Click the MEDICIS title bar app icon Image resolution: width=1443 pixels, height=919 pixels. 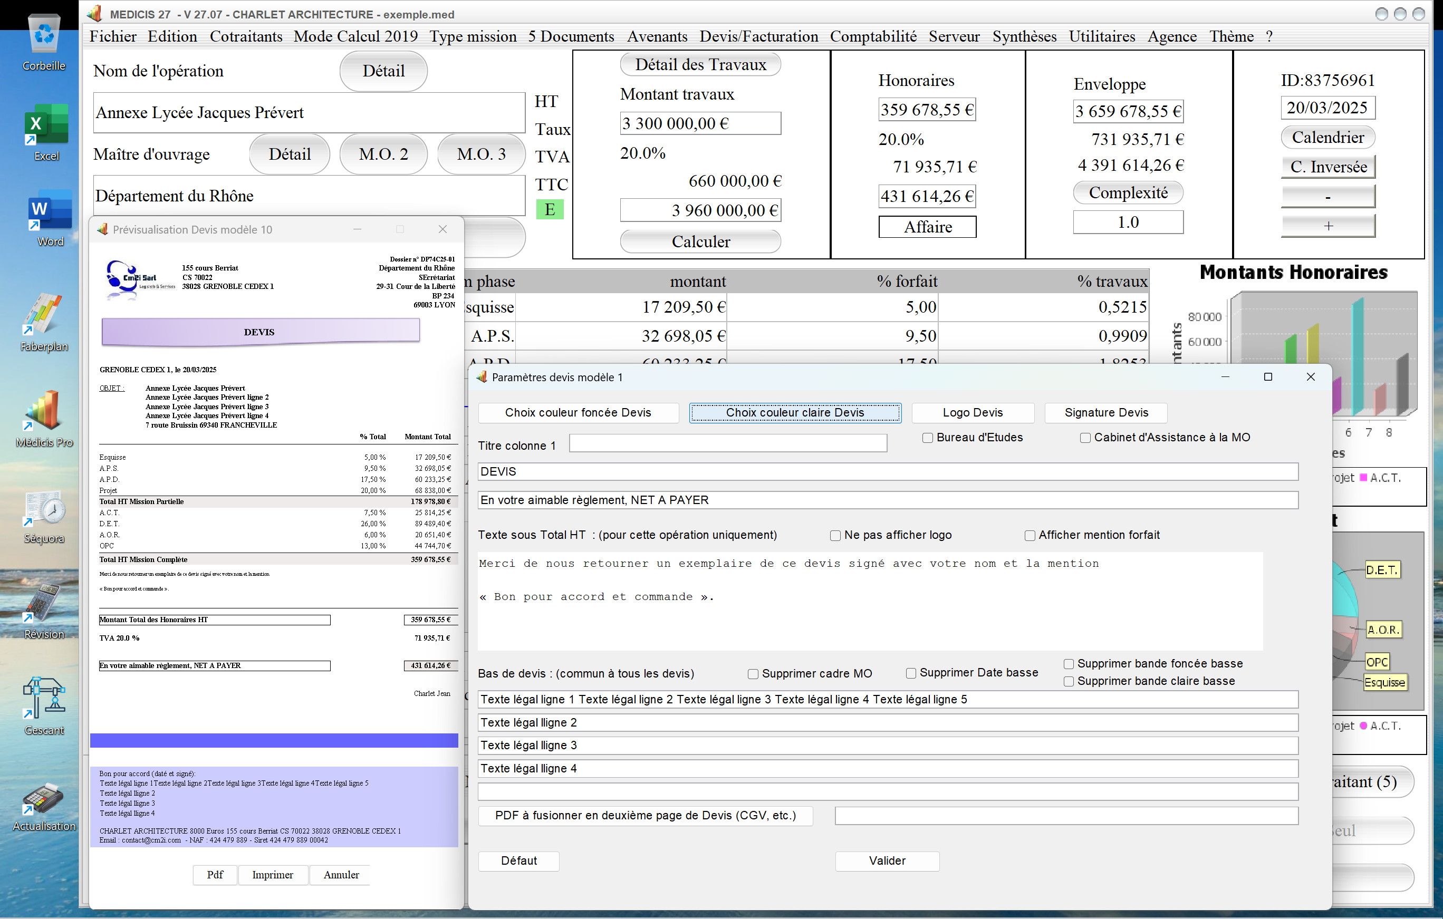(x=95, y=14)
